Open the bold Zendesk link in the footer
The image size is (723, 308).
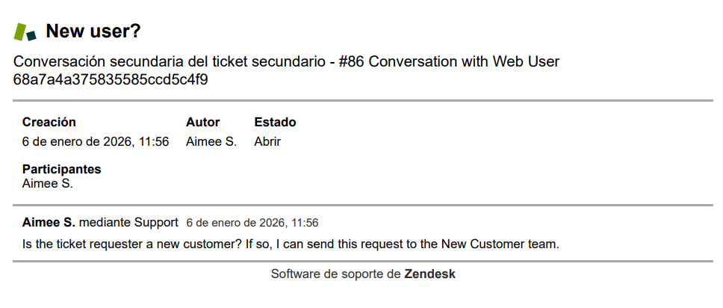[x=429, y=274]
